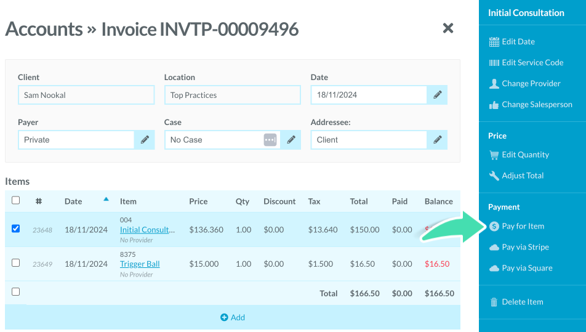Screen dimensions: 586x332
Task: Click the dollar coin icon for Pay for Item
Action: click(494, 226)
